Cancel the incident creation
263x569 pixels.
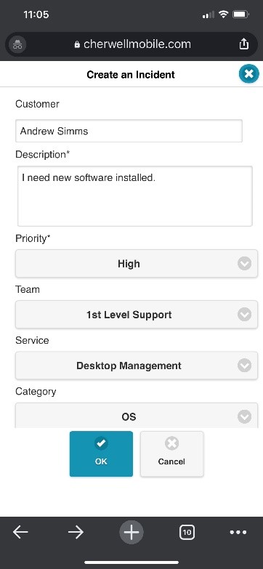pyautogui.click(x=172, y=453)
